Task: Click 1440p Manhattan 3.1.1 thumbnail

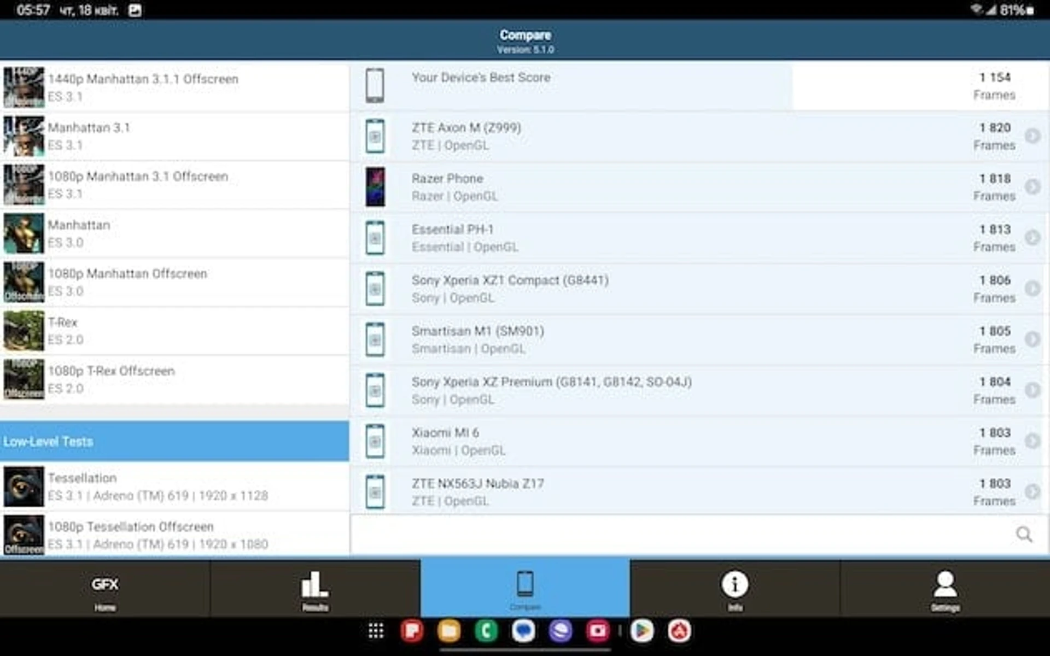Action: (24, 87)
